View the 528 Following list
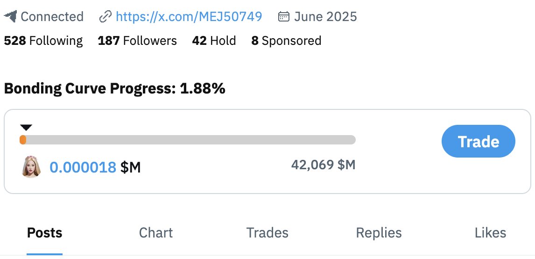 click(43, 41)
